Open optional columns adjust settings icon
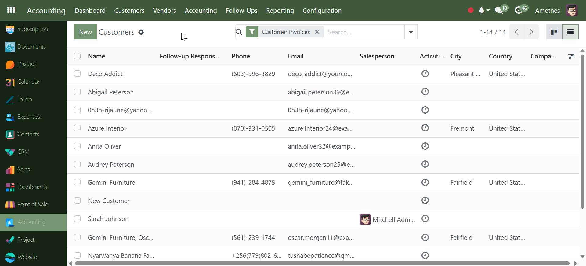Viewport: 586px width, 266px height. (571, 56)
